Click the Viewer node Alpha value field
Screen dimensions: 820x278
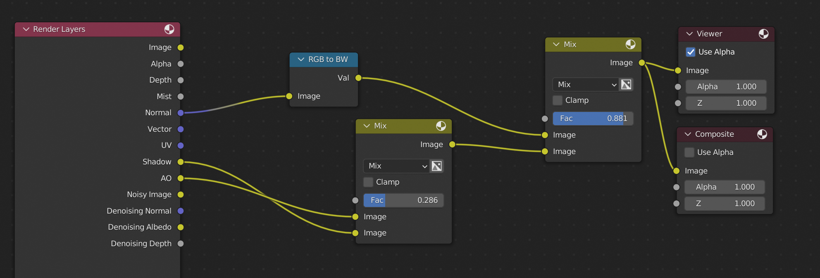[726, 87]
